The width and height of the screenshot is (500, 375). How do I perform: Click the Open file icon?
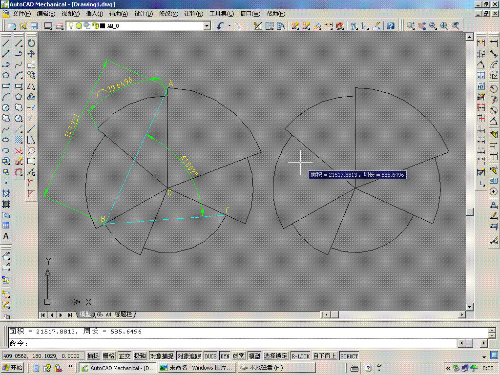pyautogui.click(x=23, y=26)
